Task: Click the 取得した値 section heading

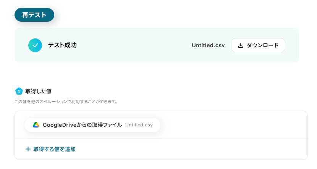Action: 39,91
